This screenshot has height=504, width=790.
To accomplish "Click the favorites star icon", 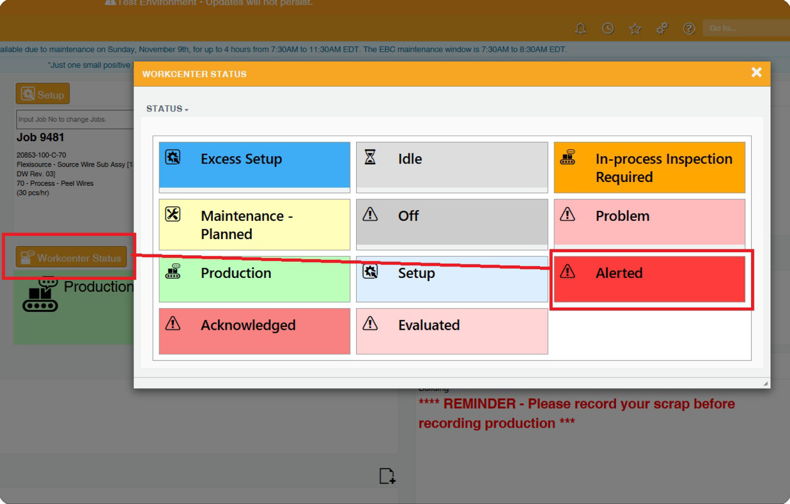I will tap(635, 29).
